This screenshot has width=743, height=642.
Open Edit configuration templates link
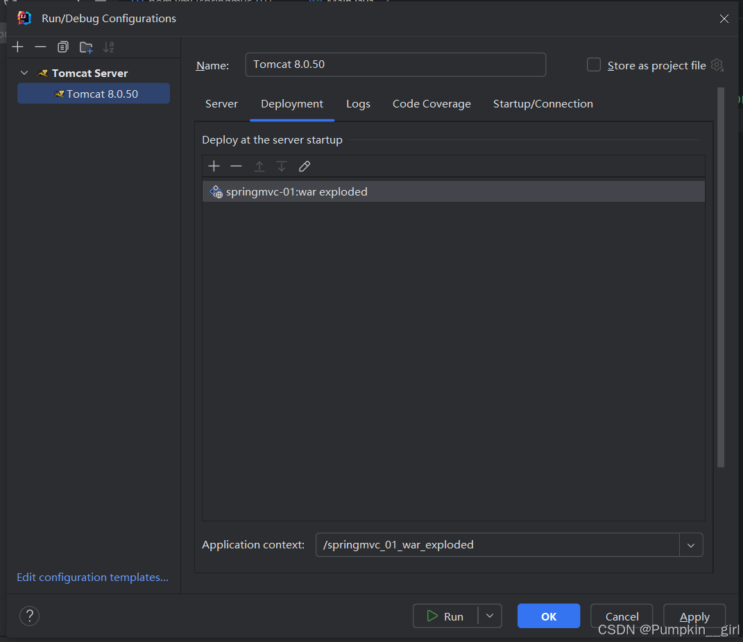pos(92,578)
